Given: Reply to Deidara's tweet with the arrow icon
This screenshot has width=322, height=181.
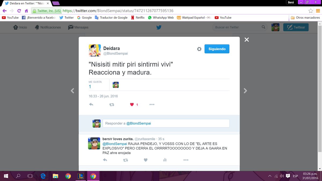Looking at the screenshot, I should (x=91, y=105).
